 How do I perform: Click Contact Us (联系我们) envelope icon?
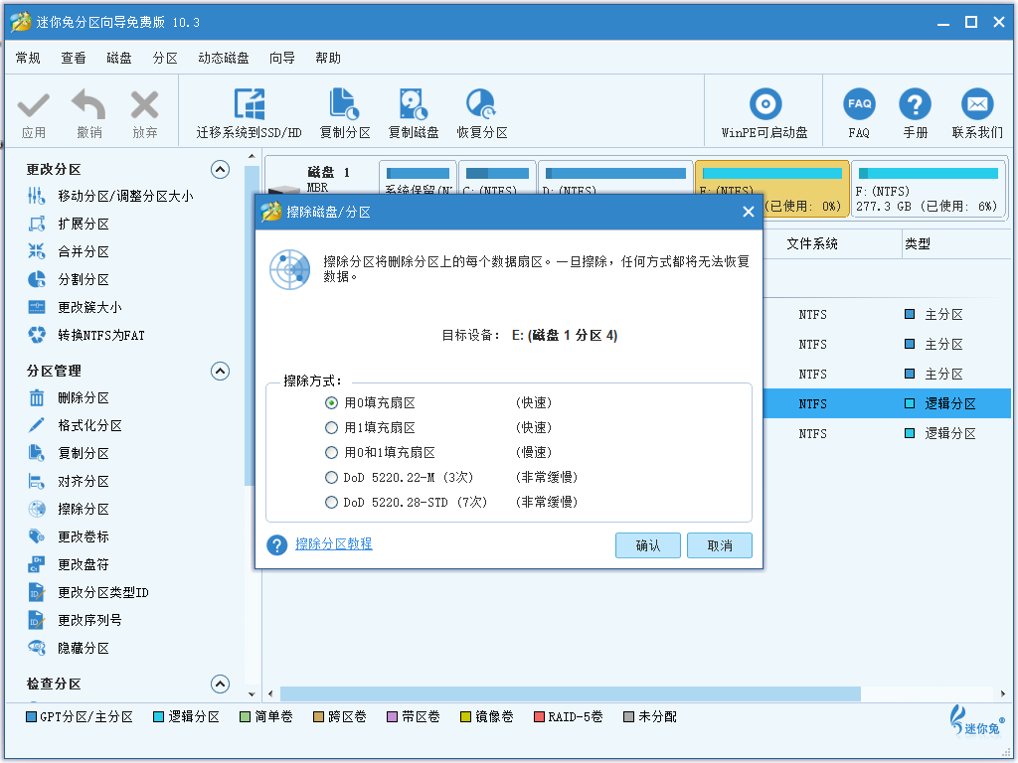[x=977, y=105]
